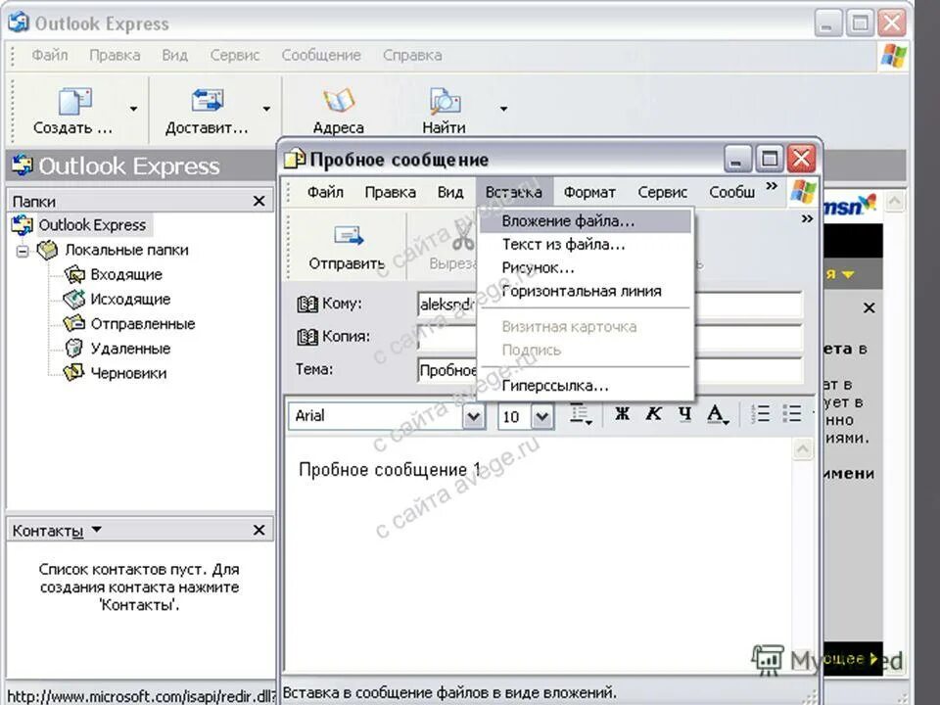This screenshot has height=705, width=940.
Task: Close the open Вставка menu
Action: pyautogui.click(x=514, y=192)
